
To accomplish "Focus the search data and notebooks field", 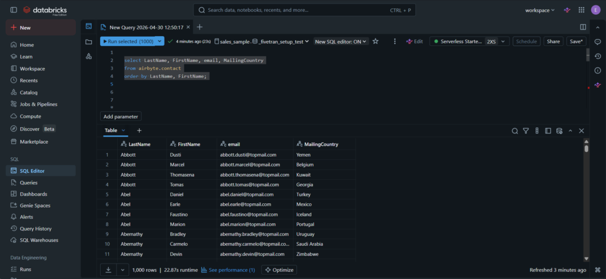I will click(x=304, y=10).
